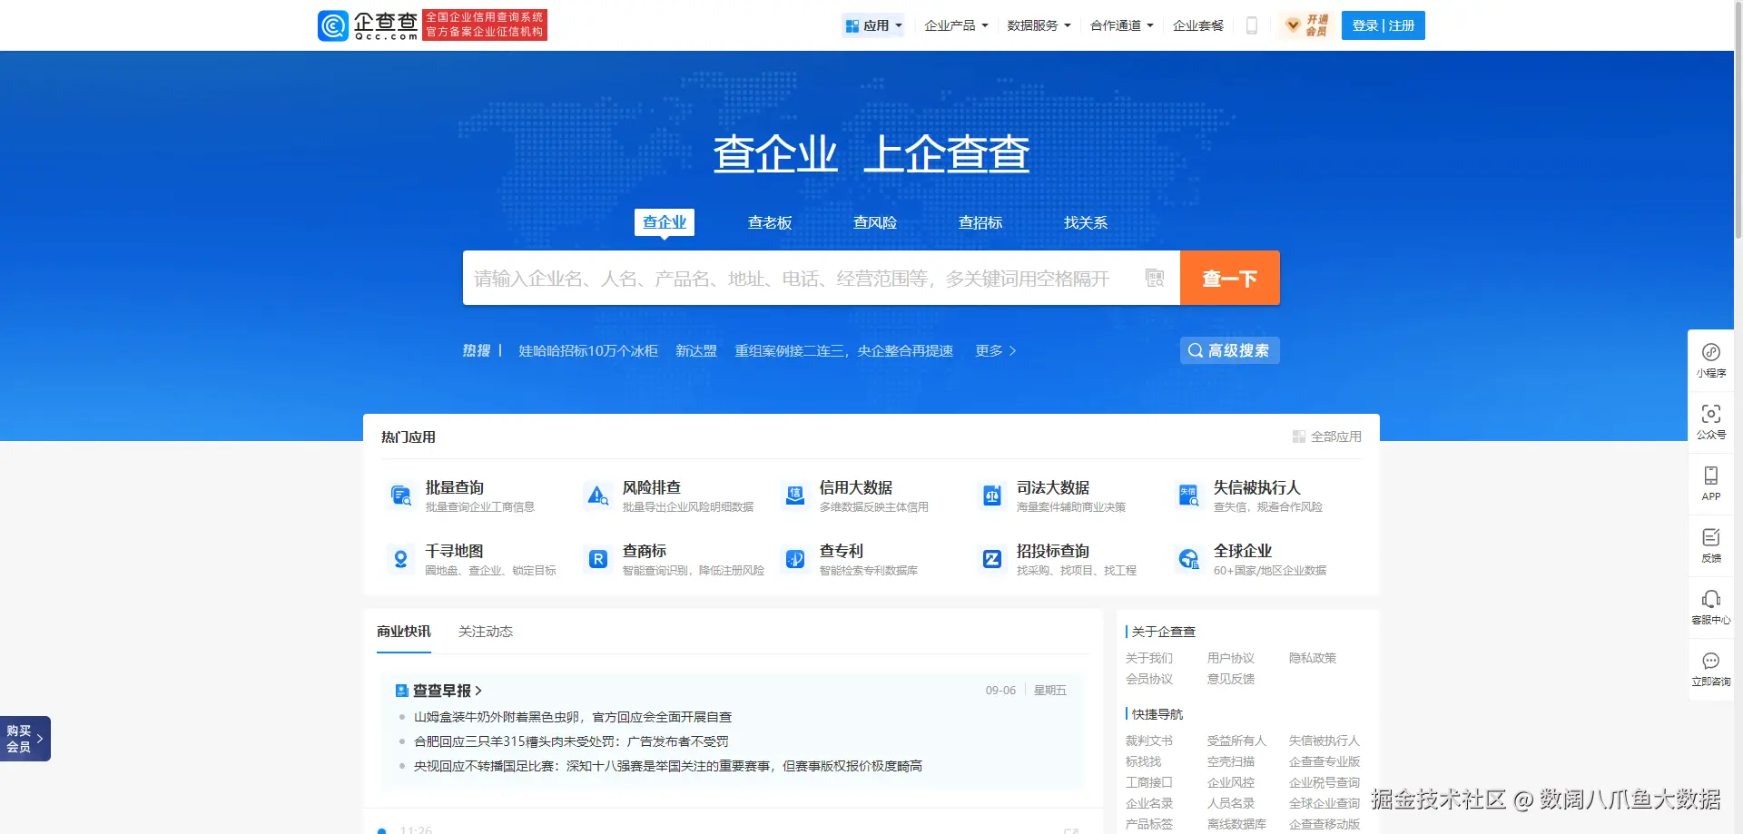Select the 查风险 search tab
1743x834 pixels.
click(875, 222)
